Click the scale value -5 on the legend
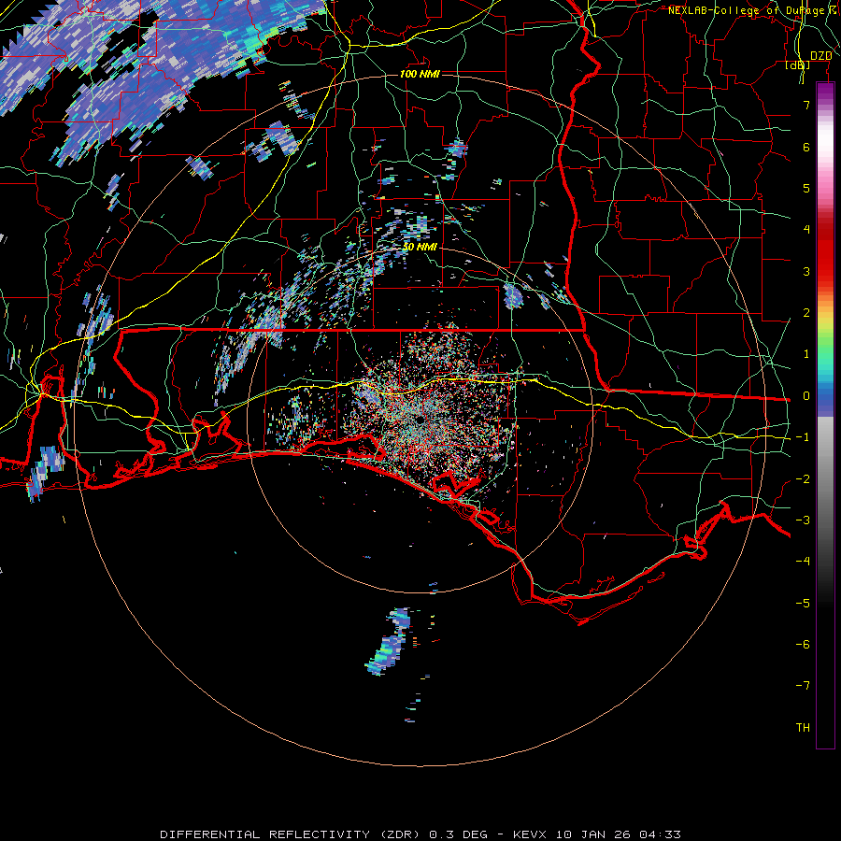This screenshot has height=841, width=841. click(803, 604)
